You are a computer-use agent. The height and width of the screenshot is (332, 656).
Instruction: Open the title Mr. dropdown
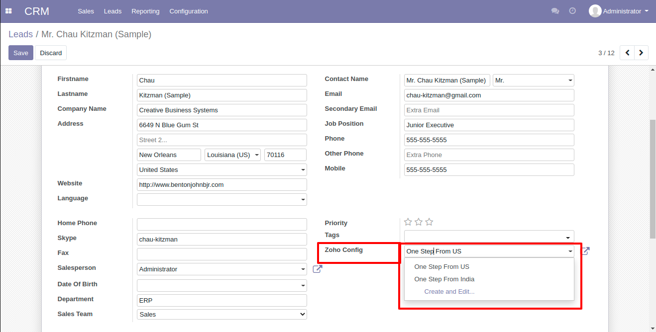533,80
